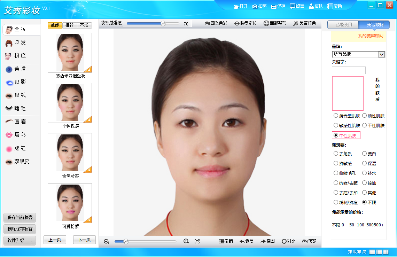397x257 pixels.
Task: Open the 睫毛 eyelash tool
Action: 16,108
